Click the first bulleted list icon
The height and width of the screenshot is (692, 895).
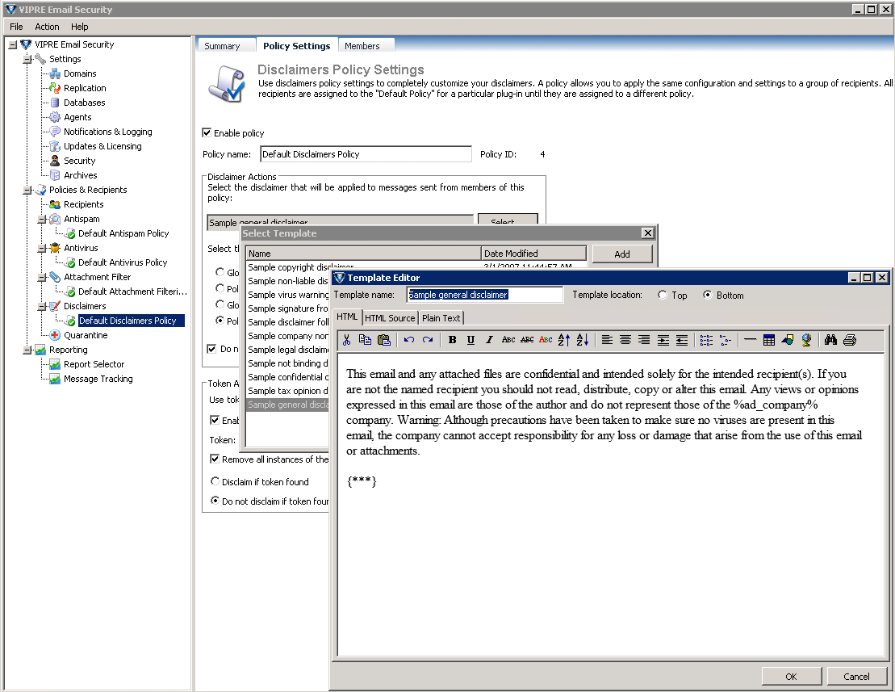coord(706,340)
